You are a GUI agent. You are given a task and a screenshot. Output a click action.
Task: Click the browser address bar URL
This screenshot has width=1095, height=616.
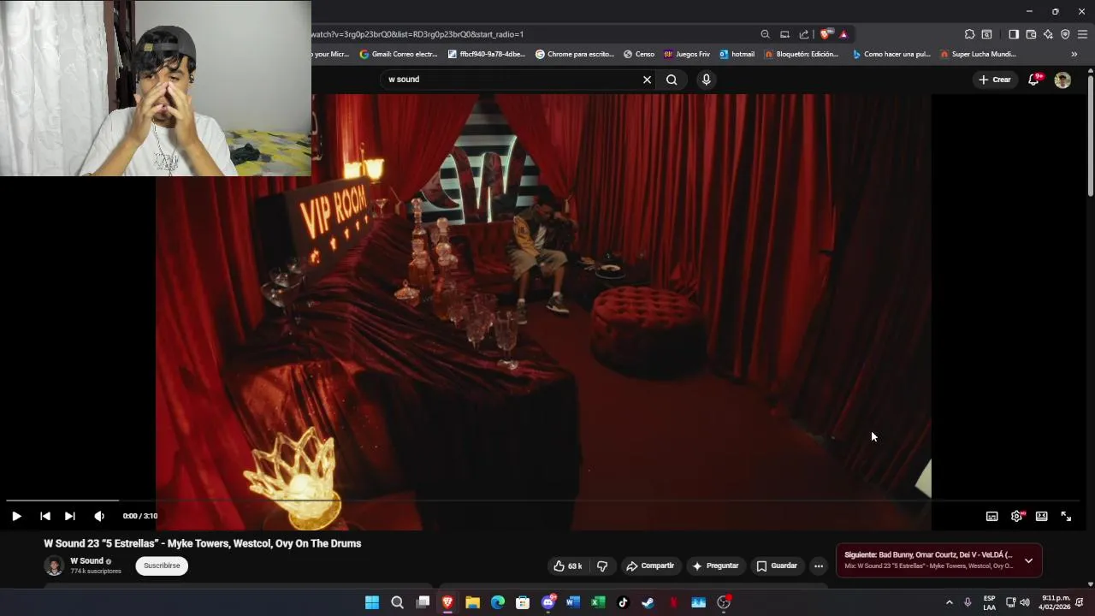pyautogui.click(x=417, y=34)
